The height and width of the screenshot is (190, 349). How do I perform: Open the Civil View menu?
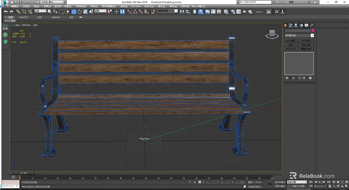(136, 6)
